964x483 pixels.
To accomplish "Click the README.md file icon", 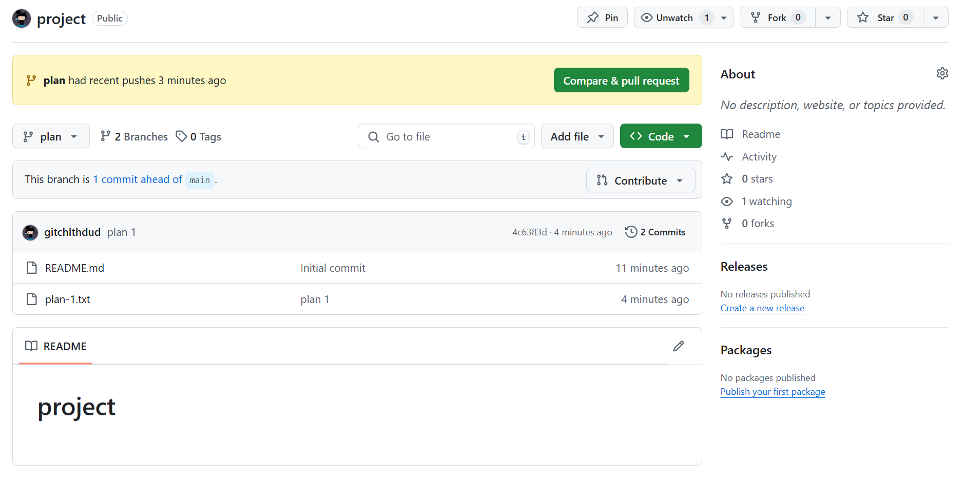I will (x=32, y=268).
